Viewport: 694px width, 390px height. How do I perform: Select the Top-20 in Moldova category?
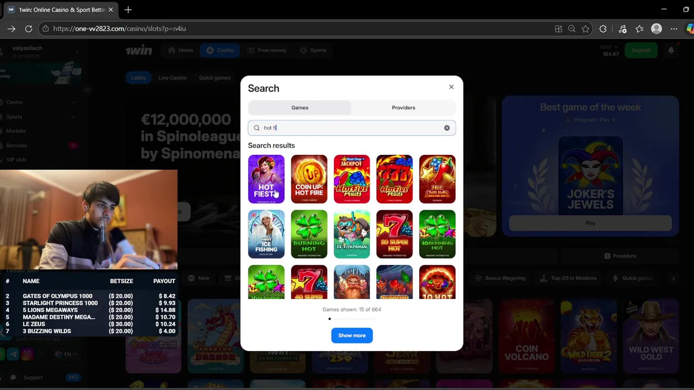pyautogui.click(x=568, y=278)
